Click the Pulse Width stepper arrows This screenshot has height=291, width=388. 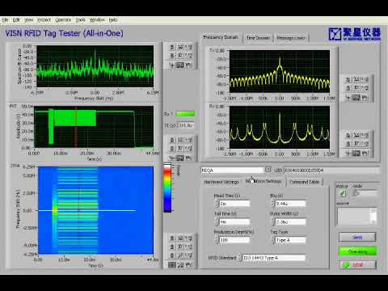click(273, 221)
